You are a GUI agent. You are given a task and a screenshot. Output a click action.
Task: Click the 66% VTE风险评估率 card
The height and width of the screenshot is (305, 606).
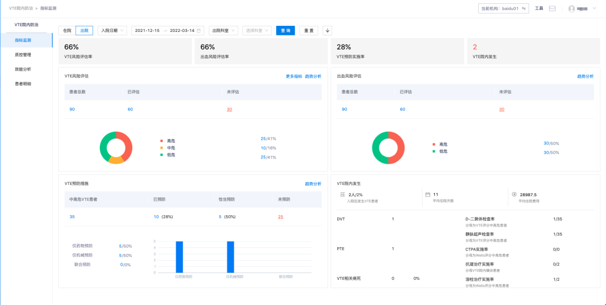(x=125, y=52)
